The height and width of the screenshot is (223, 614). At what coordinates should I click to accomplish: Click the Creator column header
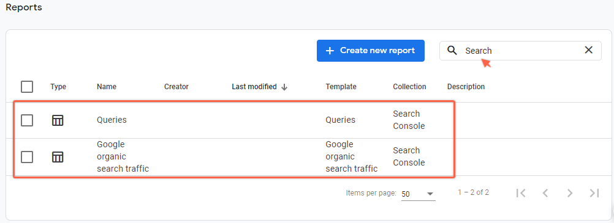pyautogui.click(x=176, y=87)
